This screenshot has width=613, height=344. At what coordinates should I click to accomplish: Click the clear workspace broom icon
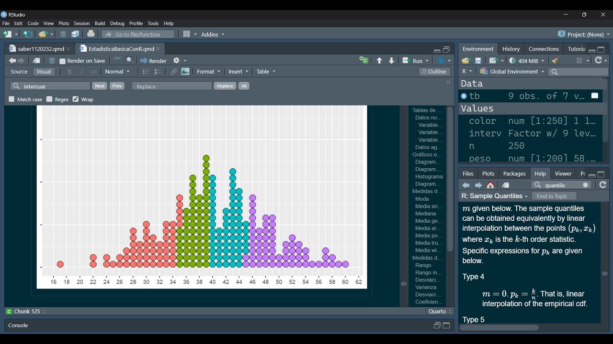[556, 61]
